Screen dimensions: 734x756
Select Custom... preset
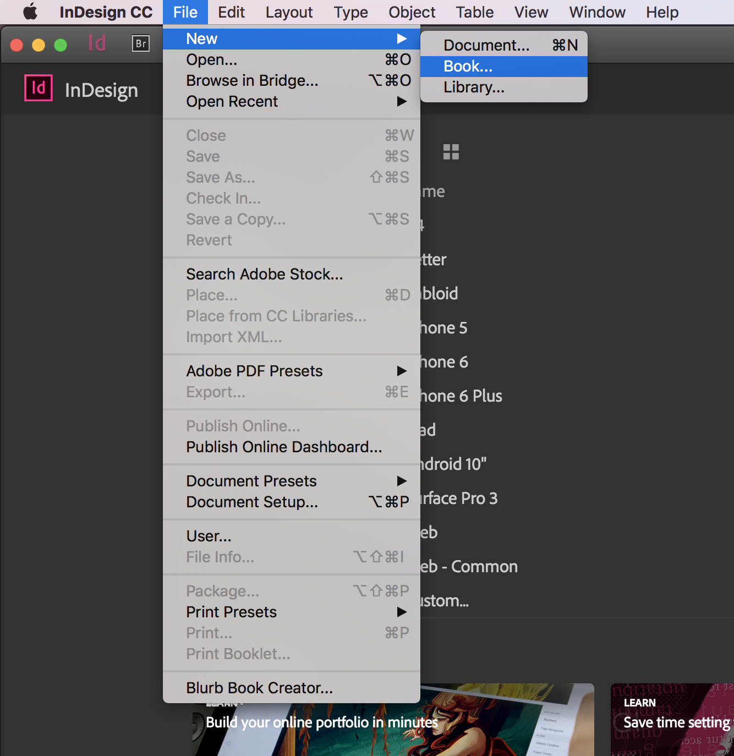pyautogui.click(x=445, y=601)
